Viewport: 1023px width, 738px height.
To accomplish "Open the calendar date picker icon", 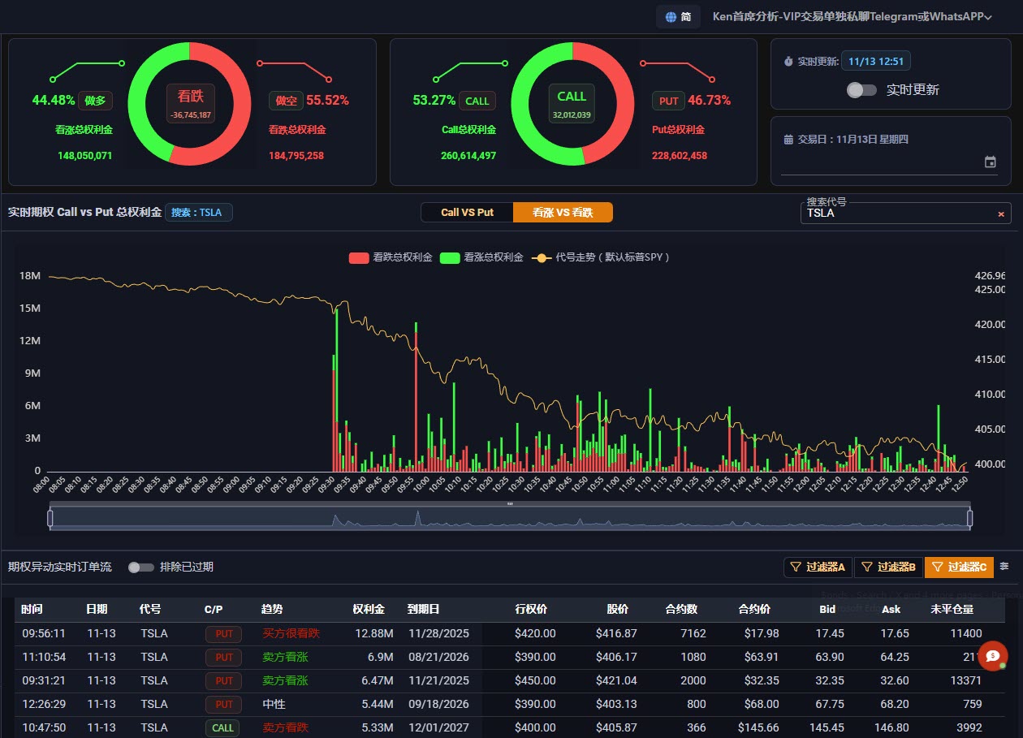I will [990, 162].
